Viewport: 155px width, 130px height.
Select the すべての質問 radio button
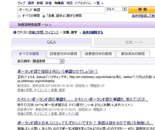(19, 16)
